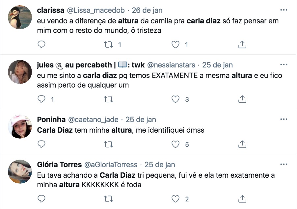
Task: Retweet the tweet by @nessianstars
Action: [108, 99]
